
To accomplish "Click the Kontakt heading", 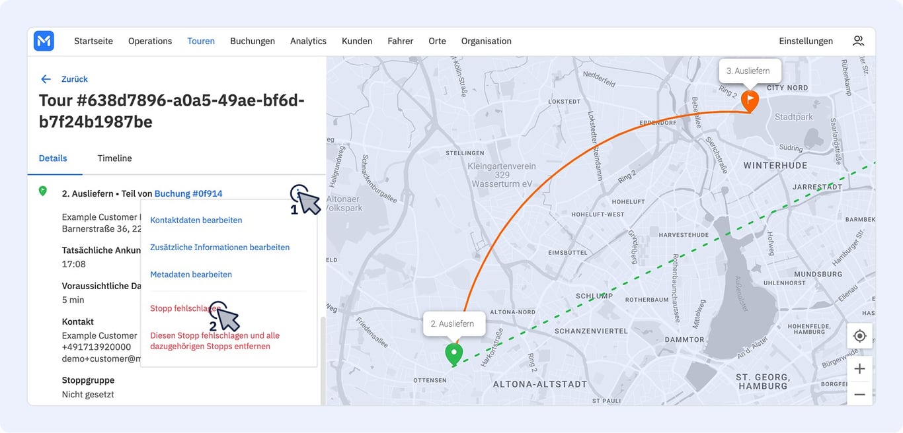I will pos(78,321).
